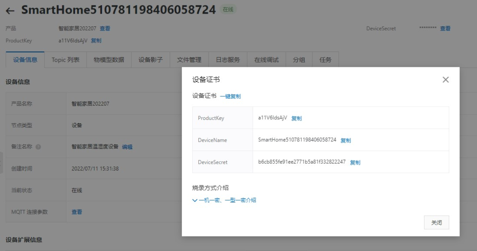
Task: Copy the DeviceName in the certificate dialog
Action: coord(345,140)
